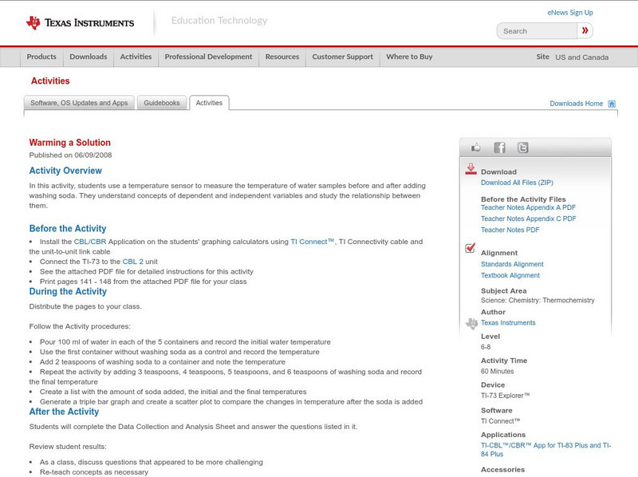This screenshot has height=477, width=638.
Task: Open Teacher Notes Appendix C PDF
Action: pyautogui.click(x=529, y=219)
